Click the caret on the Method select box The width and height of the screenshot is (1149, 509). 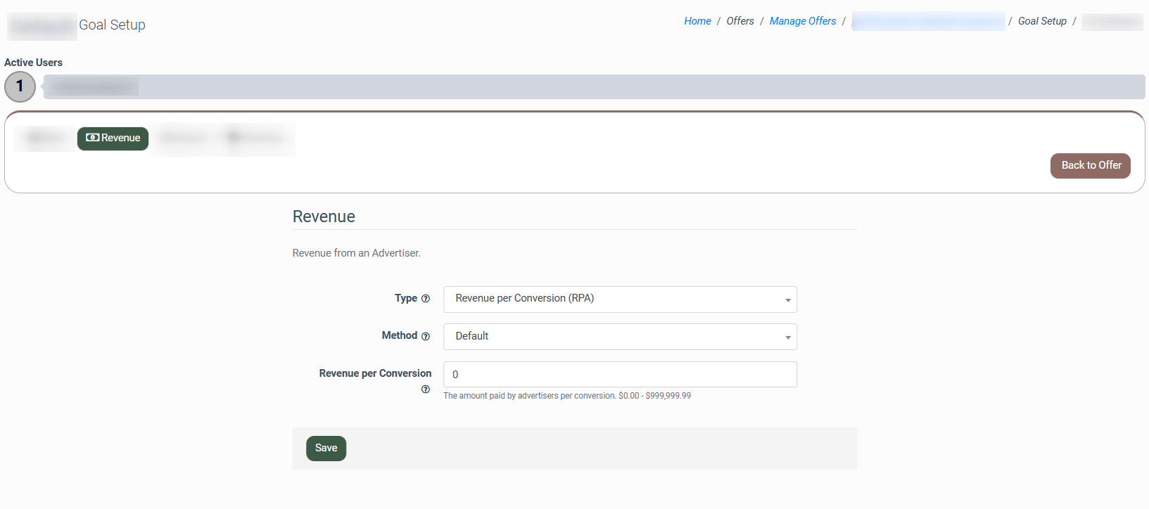787,337
